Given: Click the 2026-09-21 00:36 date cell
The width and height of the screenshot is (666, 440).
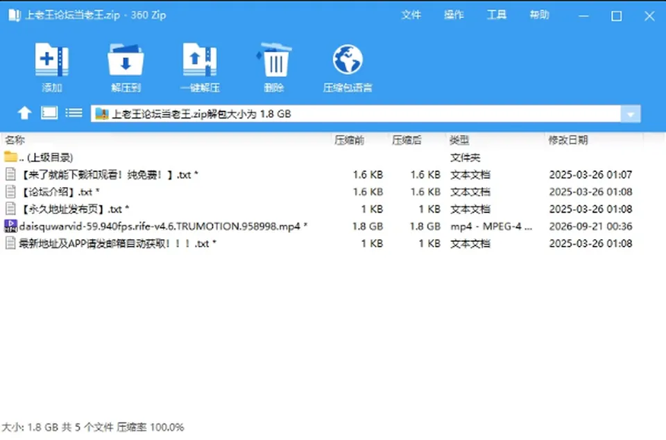Looking at the screenshot, I should [x=590, y=226].
